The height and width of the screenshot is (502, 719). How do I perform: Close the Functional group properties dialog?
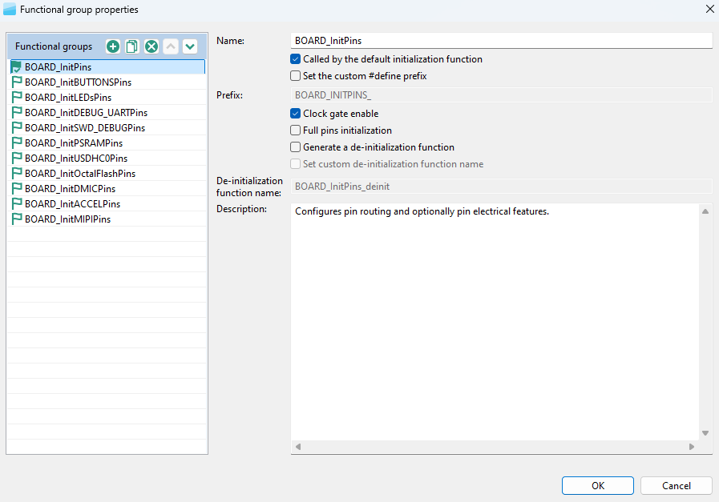(x=709, y=9)
